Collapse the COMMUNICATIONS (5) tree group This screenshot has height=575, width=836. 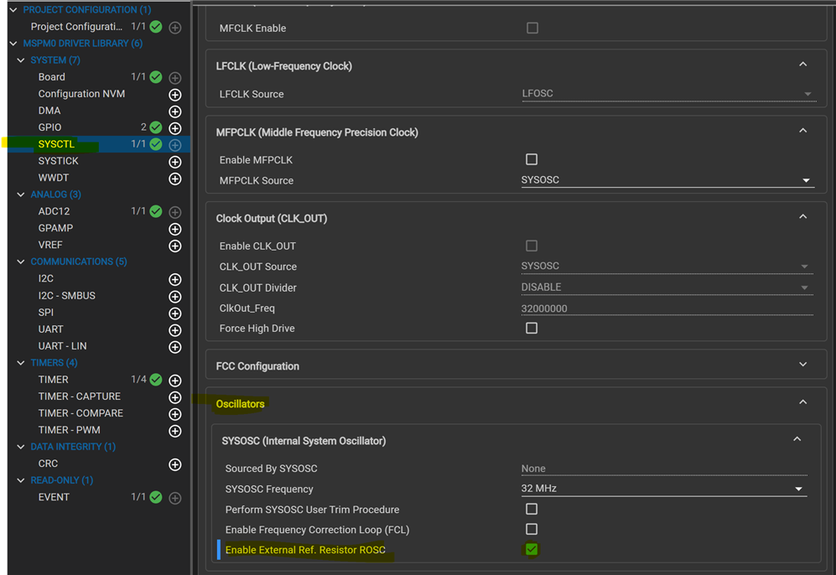click(x=21, y=262)
